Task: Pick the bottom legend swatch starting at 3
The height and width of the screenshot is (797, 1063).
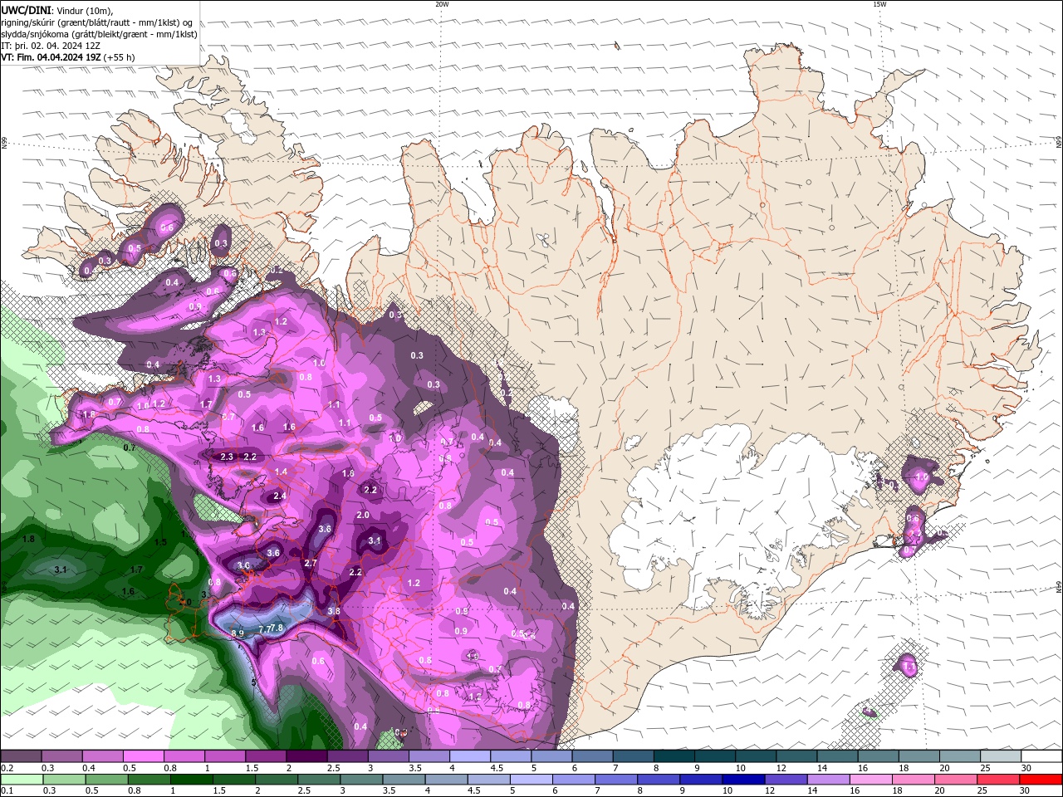Action: (x=360, y=780)
